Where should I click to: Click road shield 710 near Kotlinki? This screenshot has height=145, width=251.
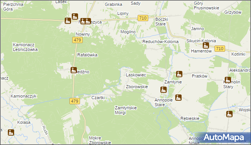(220, 49)
